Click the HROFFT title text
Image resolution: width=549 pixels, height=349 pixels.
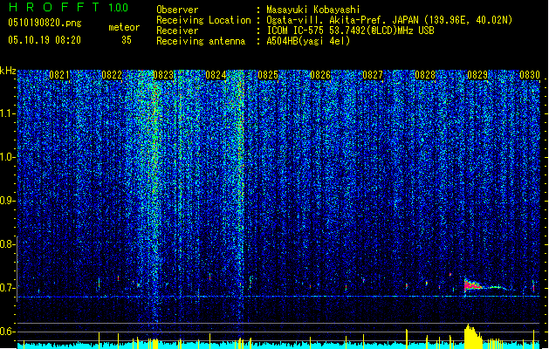[54, 7]
